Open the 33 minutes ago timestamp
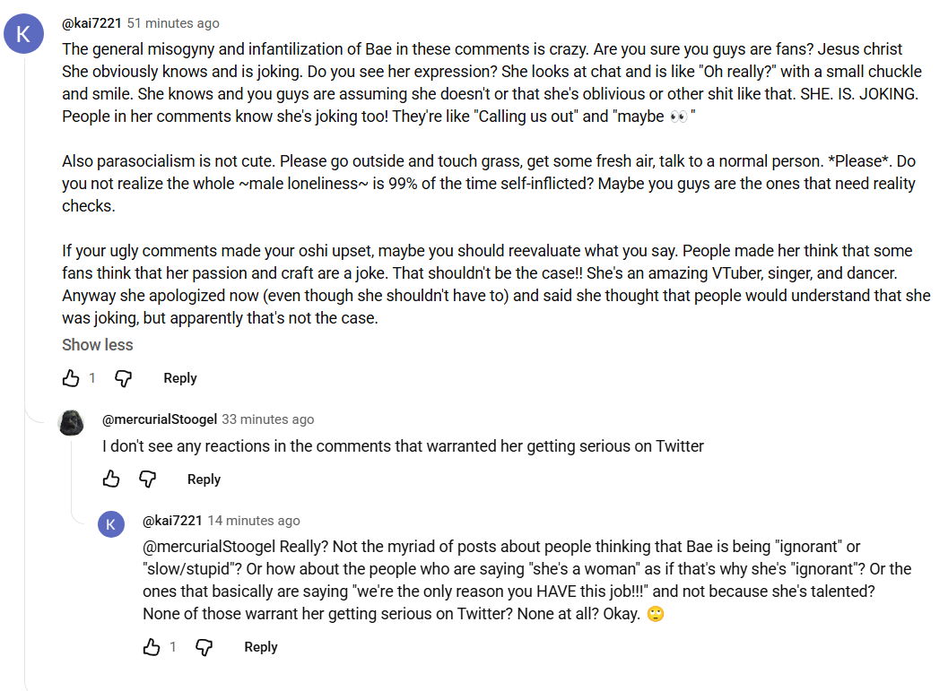Screen dimensions: 948x691 (268, 419)
